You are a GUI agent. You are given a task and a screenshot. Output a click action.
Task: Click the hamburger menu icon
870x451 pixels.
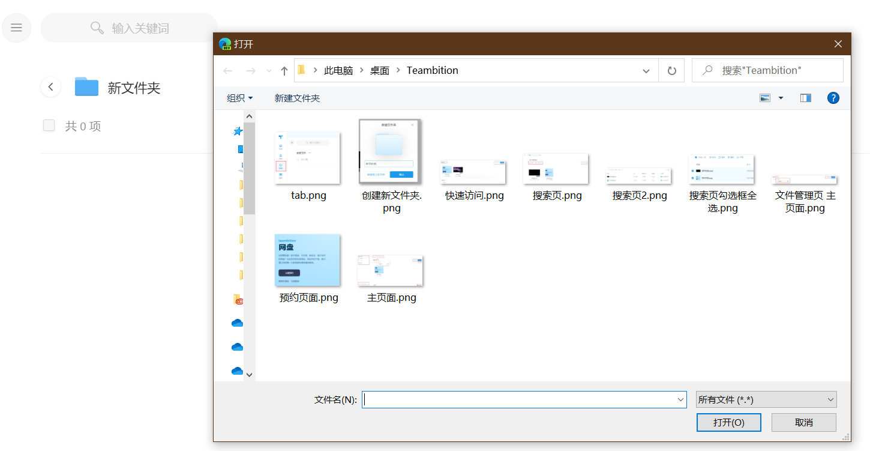pos(16,28)
